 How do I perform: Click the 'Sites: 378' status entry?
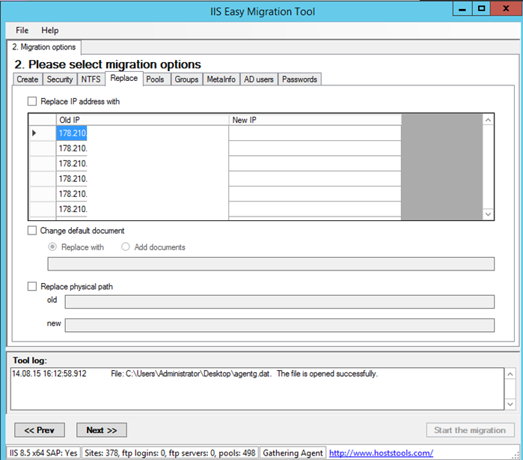[x=170, y=453]
